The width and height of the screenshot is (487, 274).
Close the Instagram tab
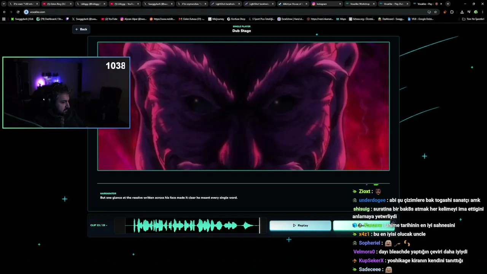coord(340,4)
